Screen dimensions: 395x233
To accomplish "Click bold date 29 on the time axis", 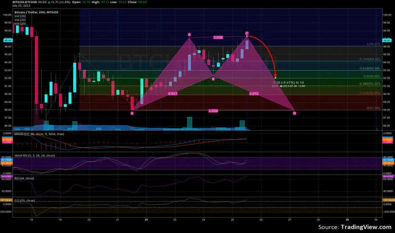I will point(347,219).
